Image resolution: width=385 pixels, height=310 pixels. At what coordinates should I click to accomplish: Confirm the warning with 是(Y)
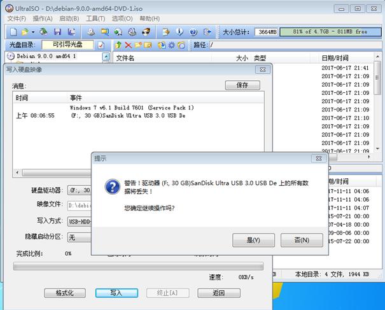[253, 240]
